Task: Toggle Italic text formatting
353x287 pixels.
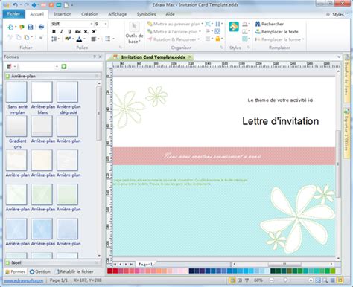Action: click(62, 31)
